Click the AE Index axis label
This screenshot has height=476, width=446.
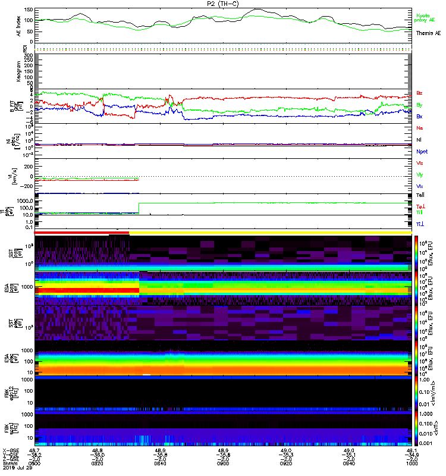[19, 26]
